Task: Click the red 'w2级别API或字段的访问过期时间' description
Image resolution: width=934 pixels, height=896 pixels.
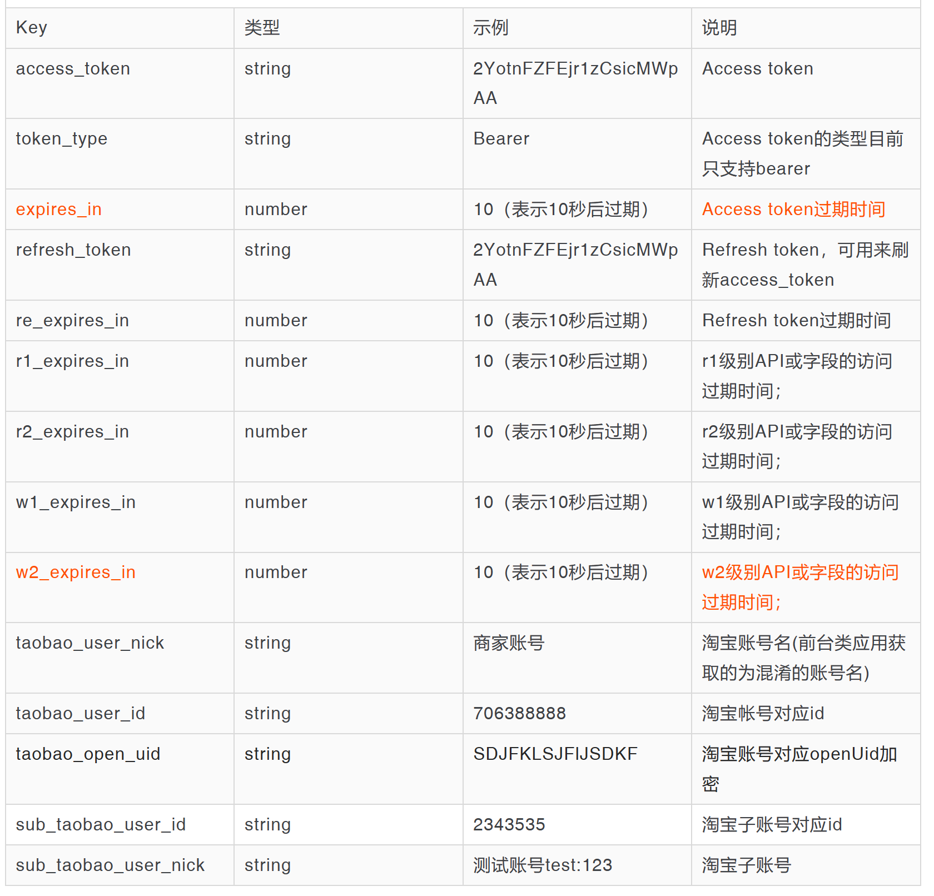Action: (801, 588)
